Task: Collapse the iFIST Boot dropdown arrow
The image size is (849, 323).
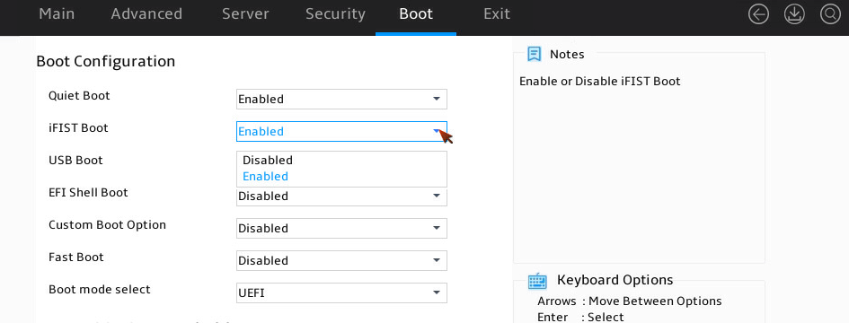Action: pos(437,131)
